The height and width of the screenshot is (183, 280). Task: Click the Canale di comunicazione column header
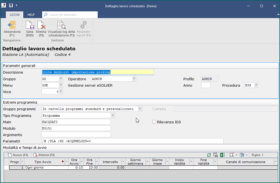pyautogui.click(x=246, y=162)
